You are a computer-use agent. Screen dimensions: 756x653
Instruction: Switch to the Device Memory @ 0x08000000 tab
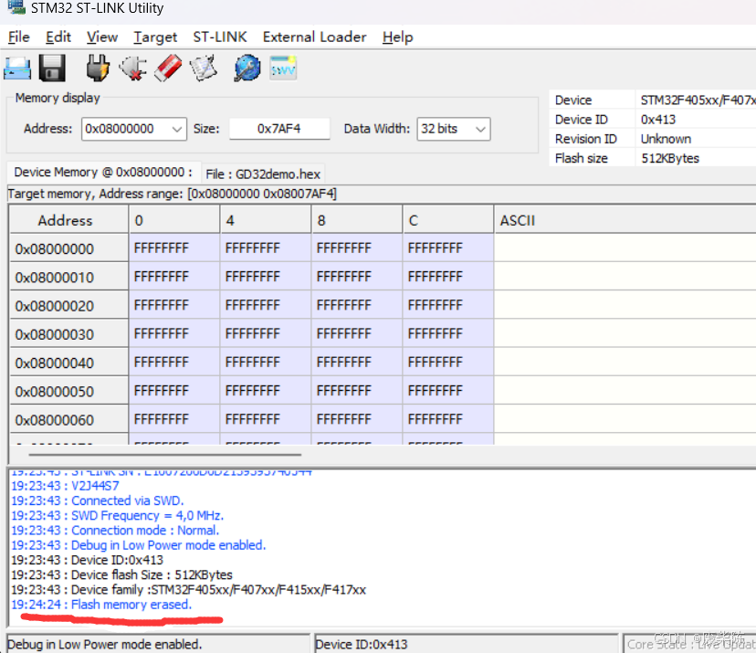(103, 173)
